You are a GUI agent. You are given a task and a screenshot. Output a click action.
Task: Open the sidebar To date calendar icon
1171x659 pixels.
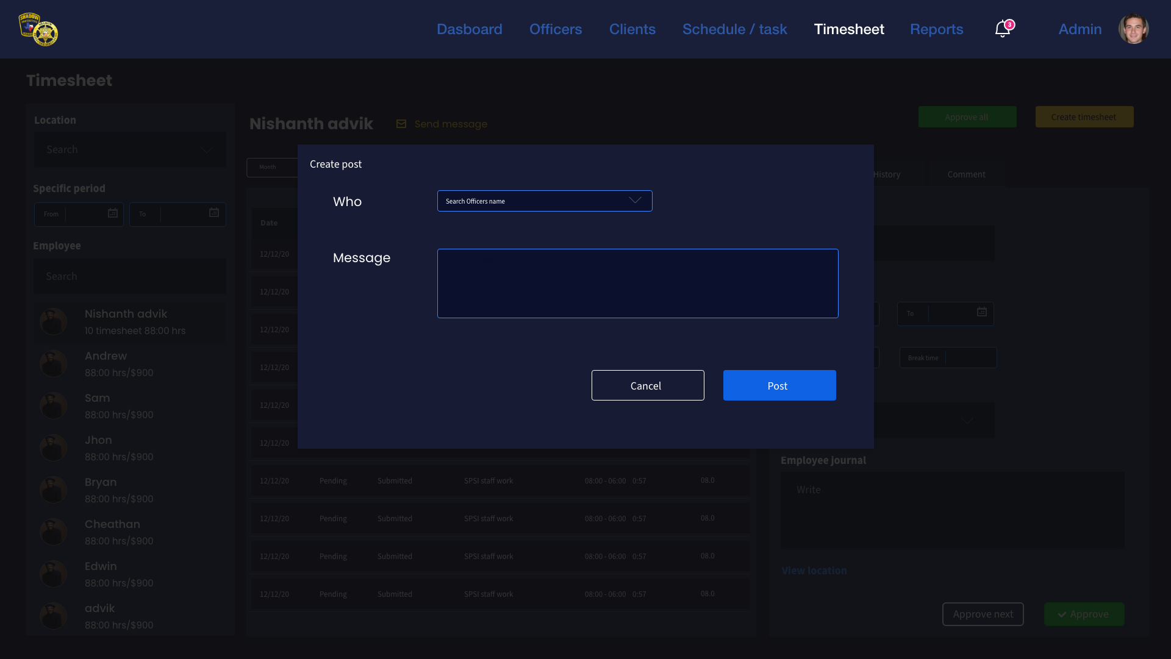(x=214, y=213)
